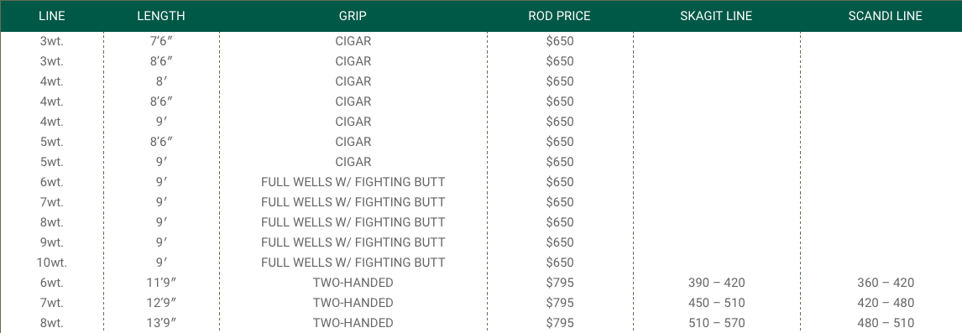Image resolution: width=962 pixels, height=333 pixels.
Task: Click the 12'9" length cell
Action: [161, 303]
